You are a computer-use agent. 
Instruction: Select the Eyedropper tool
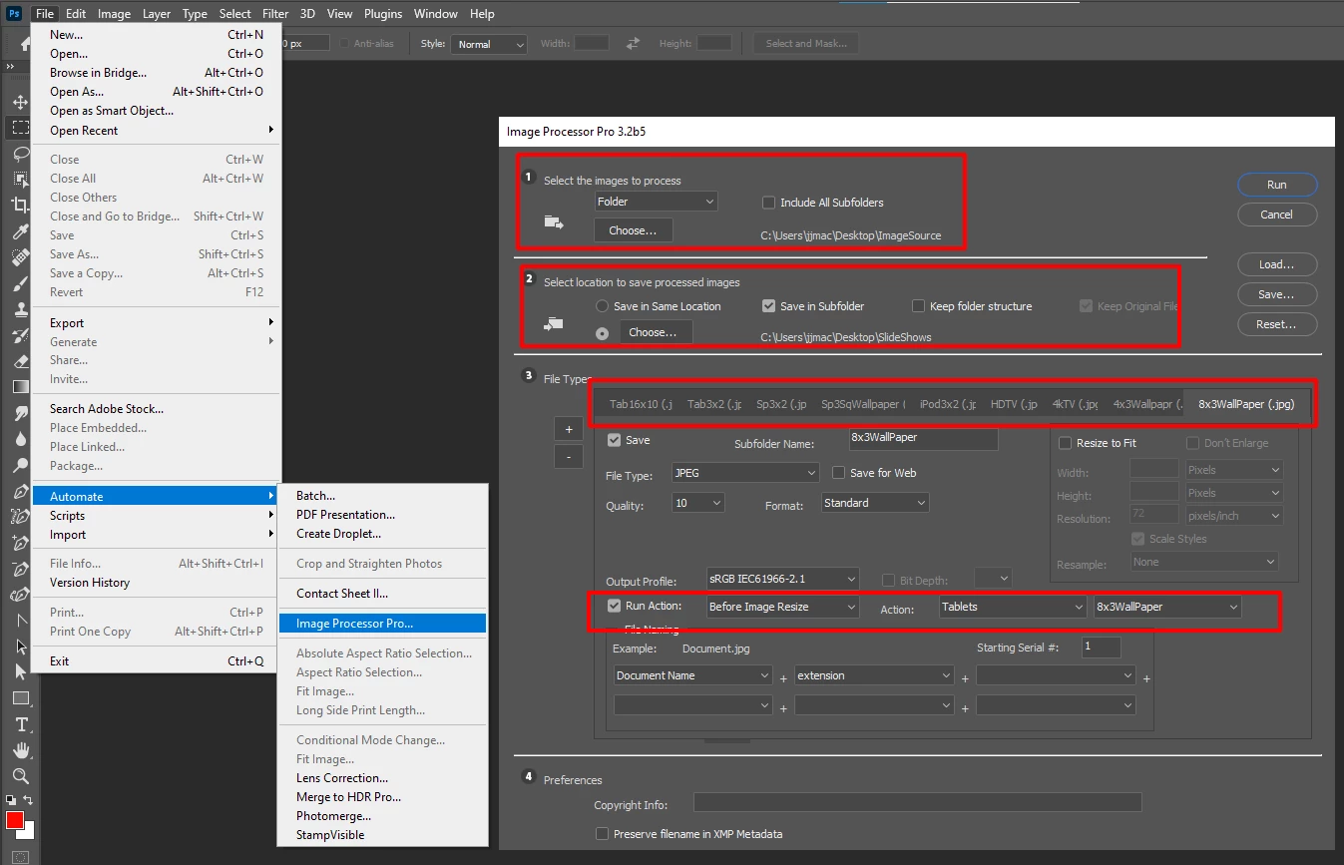coord(20,231)
